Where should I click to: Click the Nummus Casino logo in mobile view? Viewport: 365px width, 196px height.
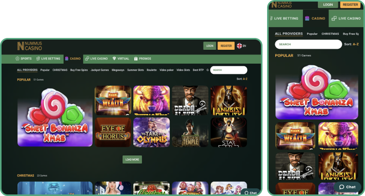click(281, 5)
